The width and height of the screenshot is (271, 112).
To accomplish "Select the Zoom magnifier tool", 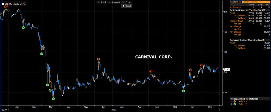I will tap(127, 2).
